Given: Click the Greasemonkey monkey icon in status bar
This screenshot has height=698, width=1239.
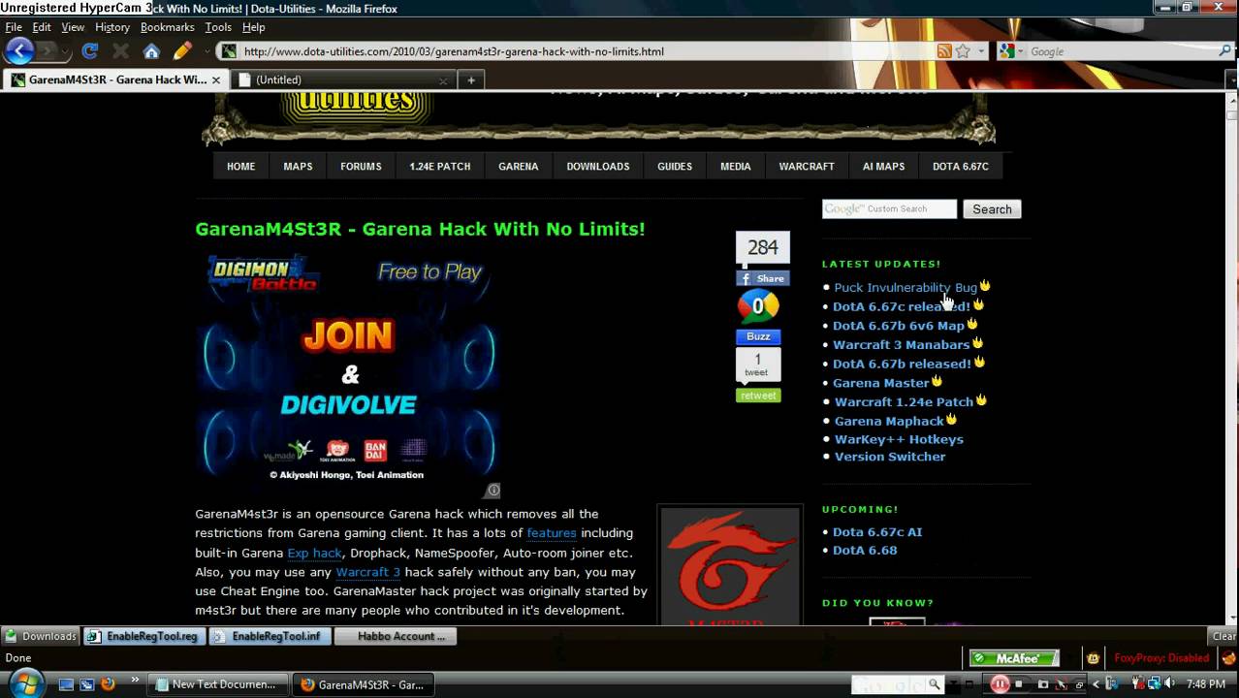Looking at the screenshot, I should coord(1093,659).
